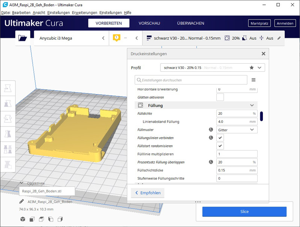
Task: Collapse the Füllung section
Action: point(252,105)
